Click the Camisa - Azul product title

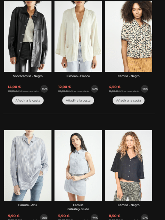[x=28, y=205]
